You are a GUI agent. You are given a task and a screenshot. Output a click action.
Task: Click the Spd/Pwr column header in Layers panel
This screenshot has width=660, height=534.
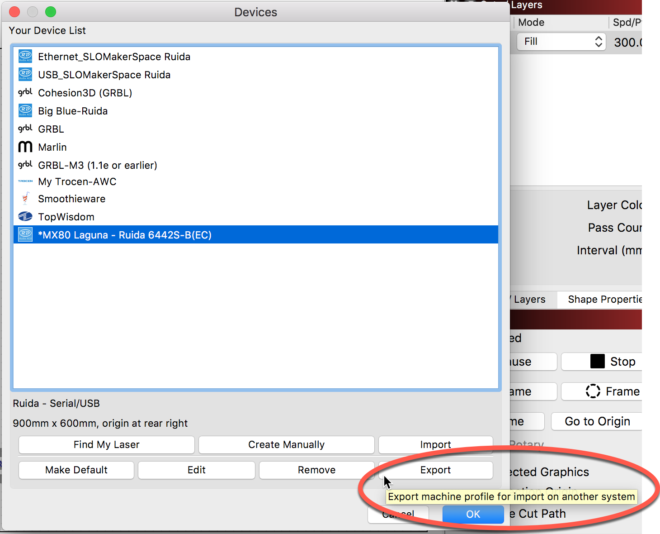(627, 22)
